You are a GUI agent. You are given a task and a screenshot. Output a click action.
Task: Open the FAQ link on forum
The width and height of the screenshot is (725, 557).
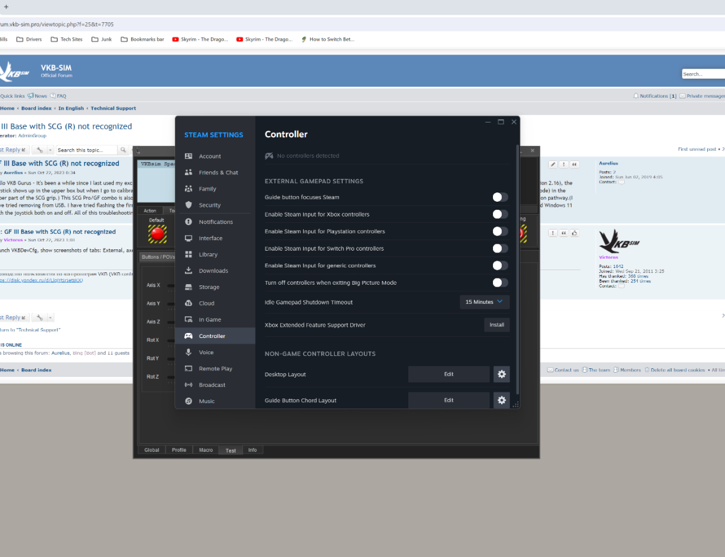coord(58,96)
